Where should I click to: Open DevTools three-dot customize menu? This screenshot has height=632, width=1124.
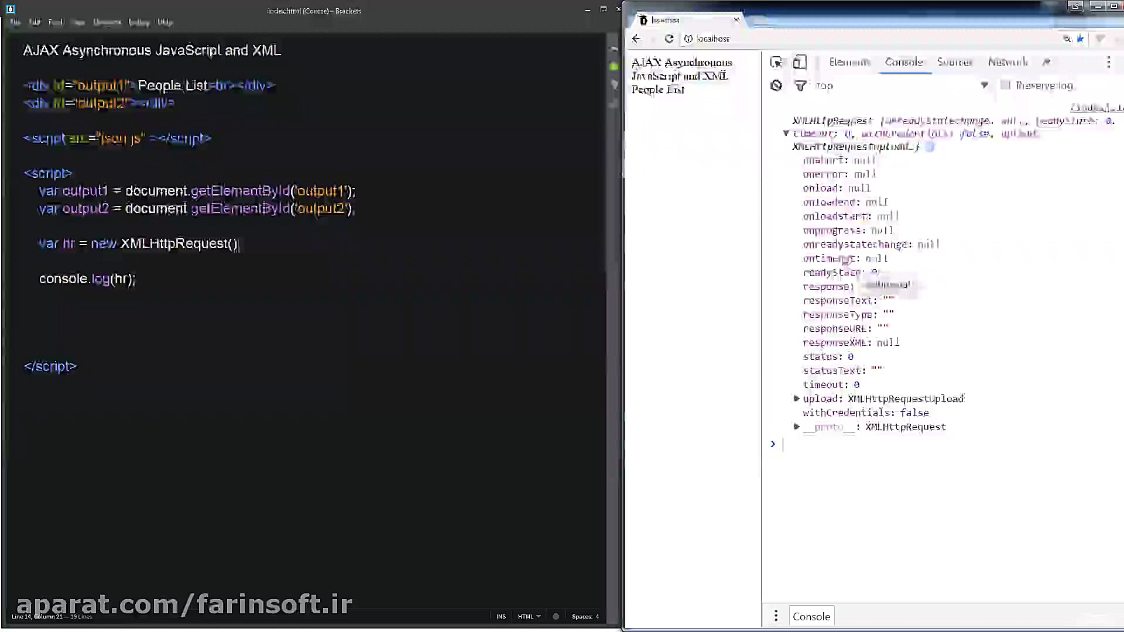coord(1108,62)
